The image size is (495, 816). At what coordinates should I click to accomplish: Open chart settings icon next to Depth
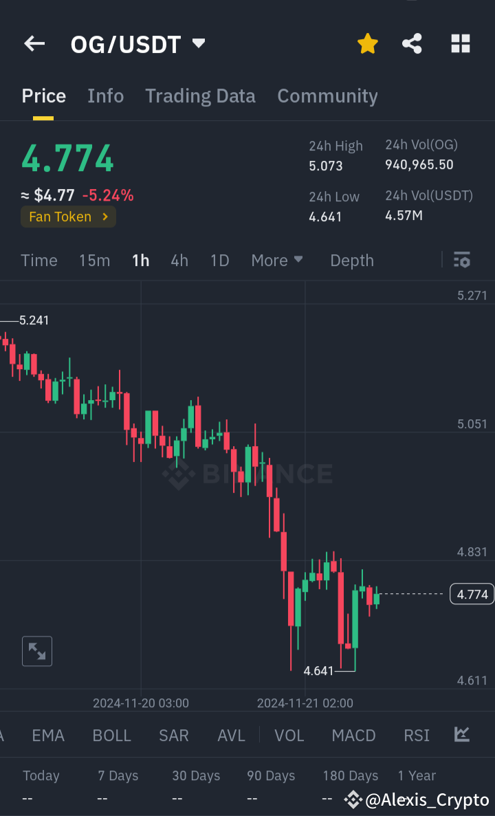[461, 260]
